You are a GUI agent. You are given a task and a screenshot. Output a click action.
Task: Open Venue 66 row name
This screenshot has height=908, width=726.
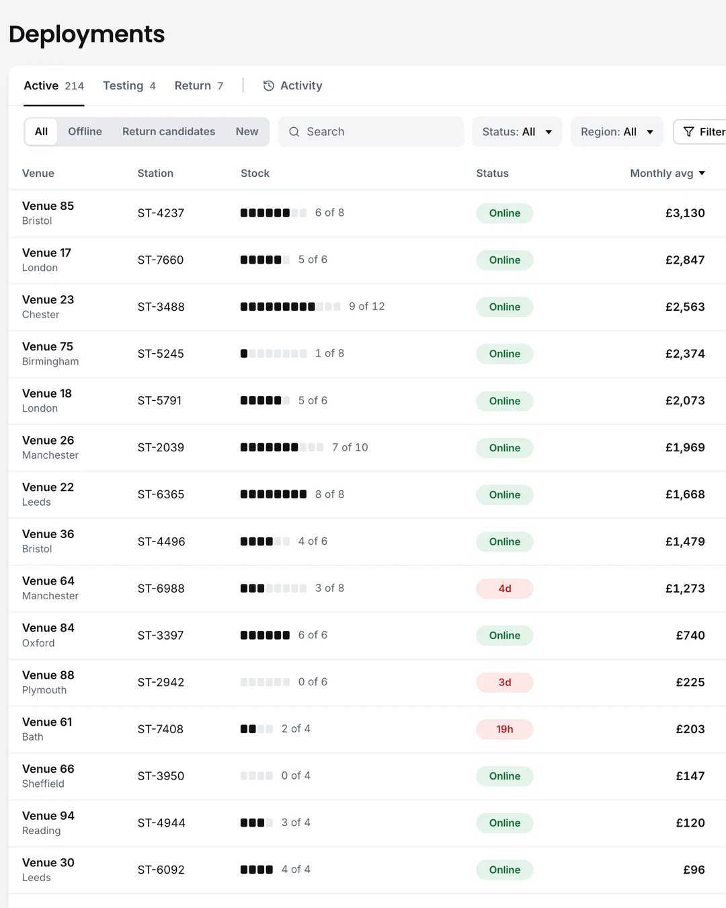(x=48, y=769)
